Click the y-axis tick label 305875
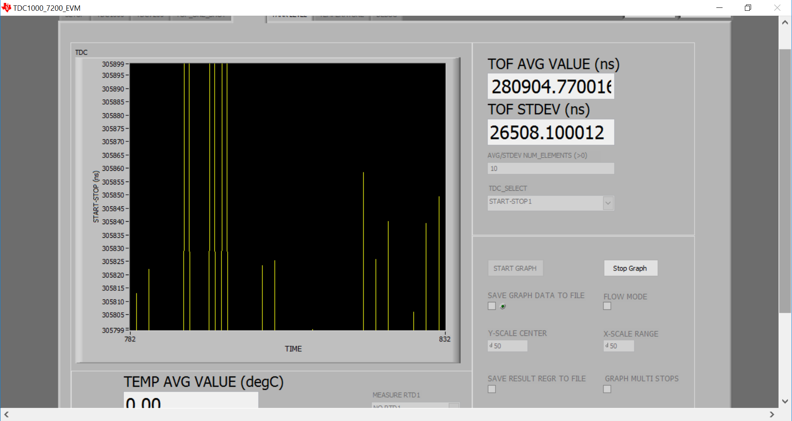 [x=113, y=129]
